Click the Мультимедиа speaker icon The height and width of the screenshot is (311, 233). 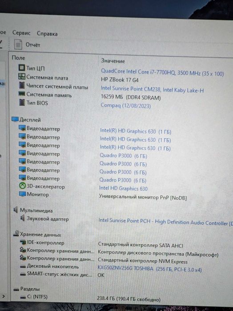point(16,210)
